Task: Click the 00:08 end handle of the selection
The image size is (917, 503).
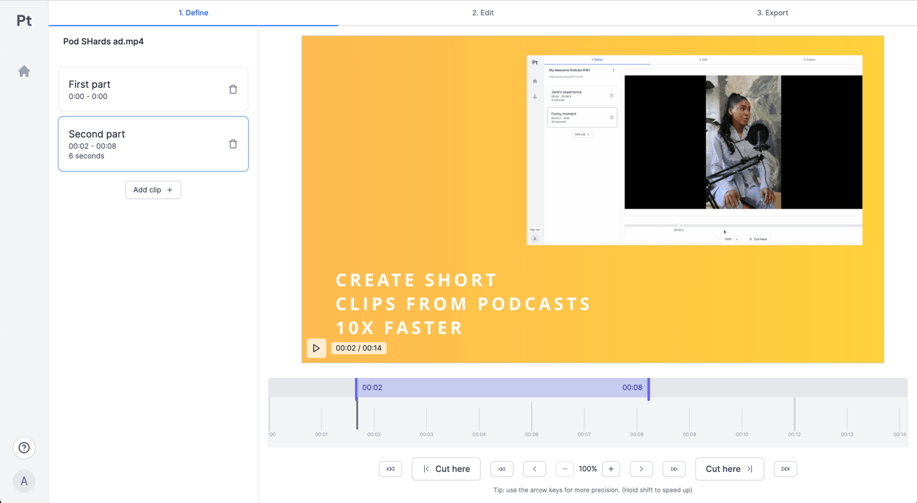Action: coord(649,389)
